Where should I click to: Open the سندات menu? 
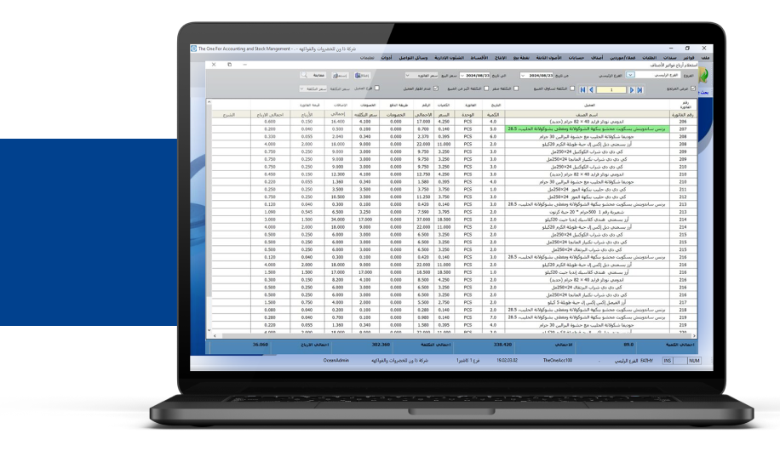point(669,58)
